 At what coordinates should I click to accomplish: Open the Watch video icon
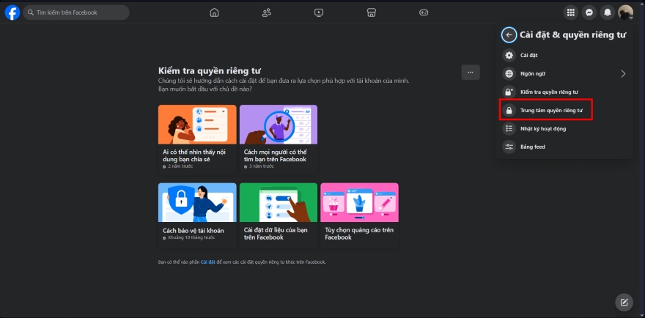click(319, 12)
